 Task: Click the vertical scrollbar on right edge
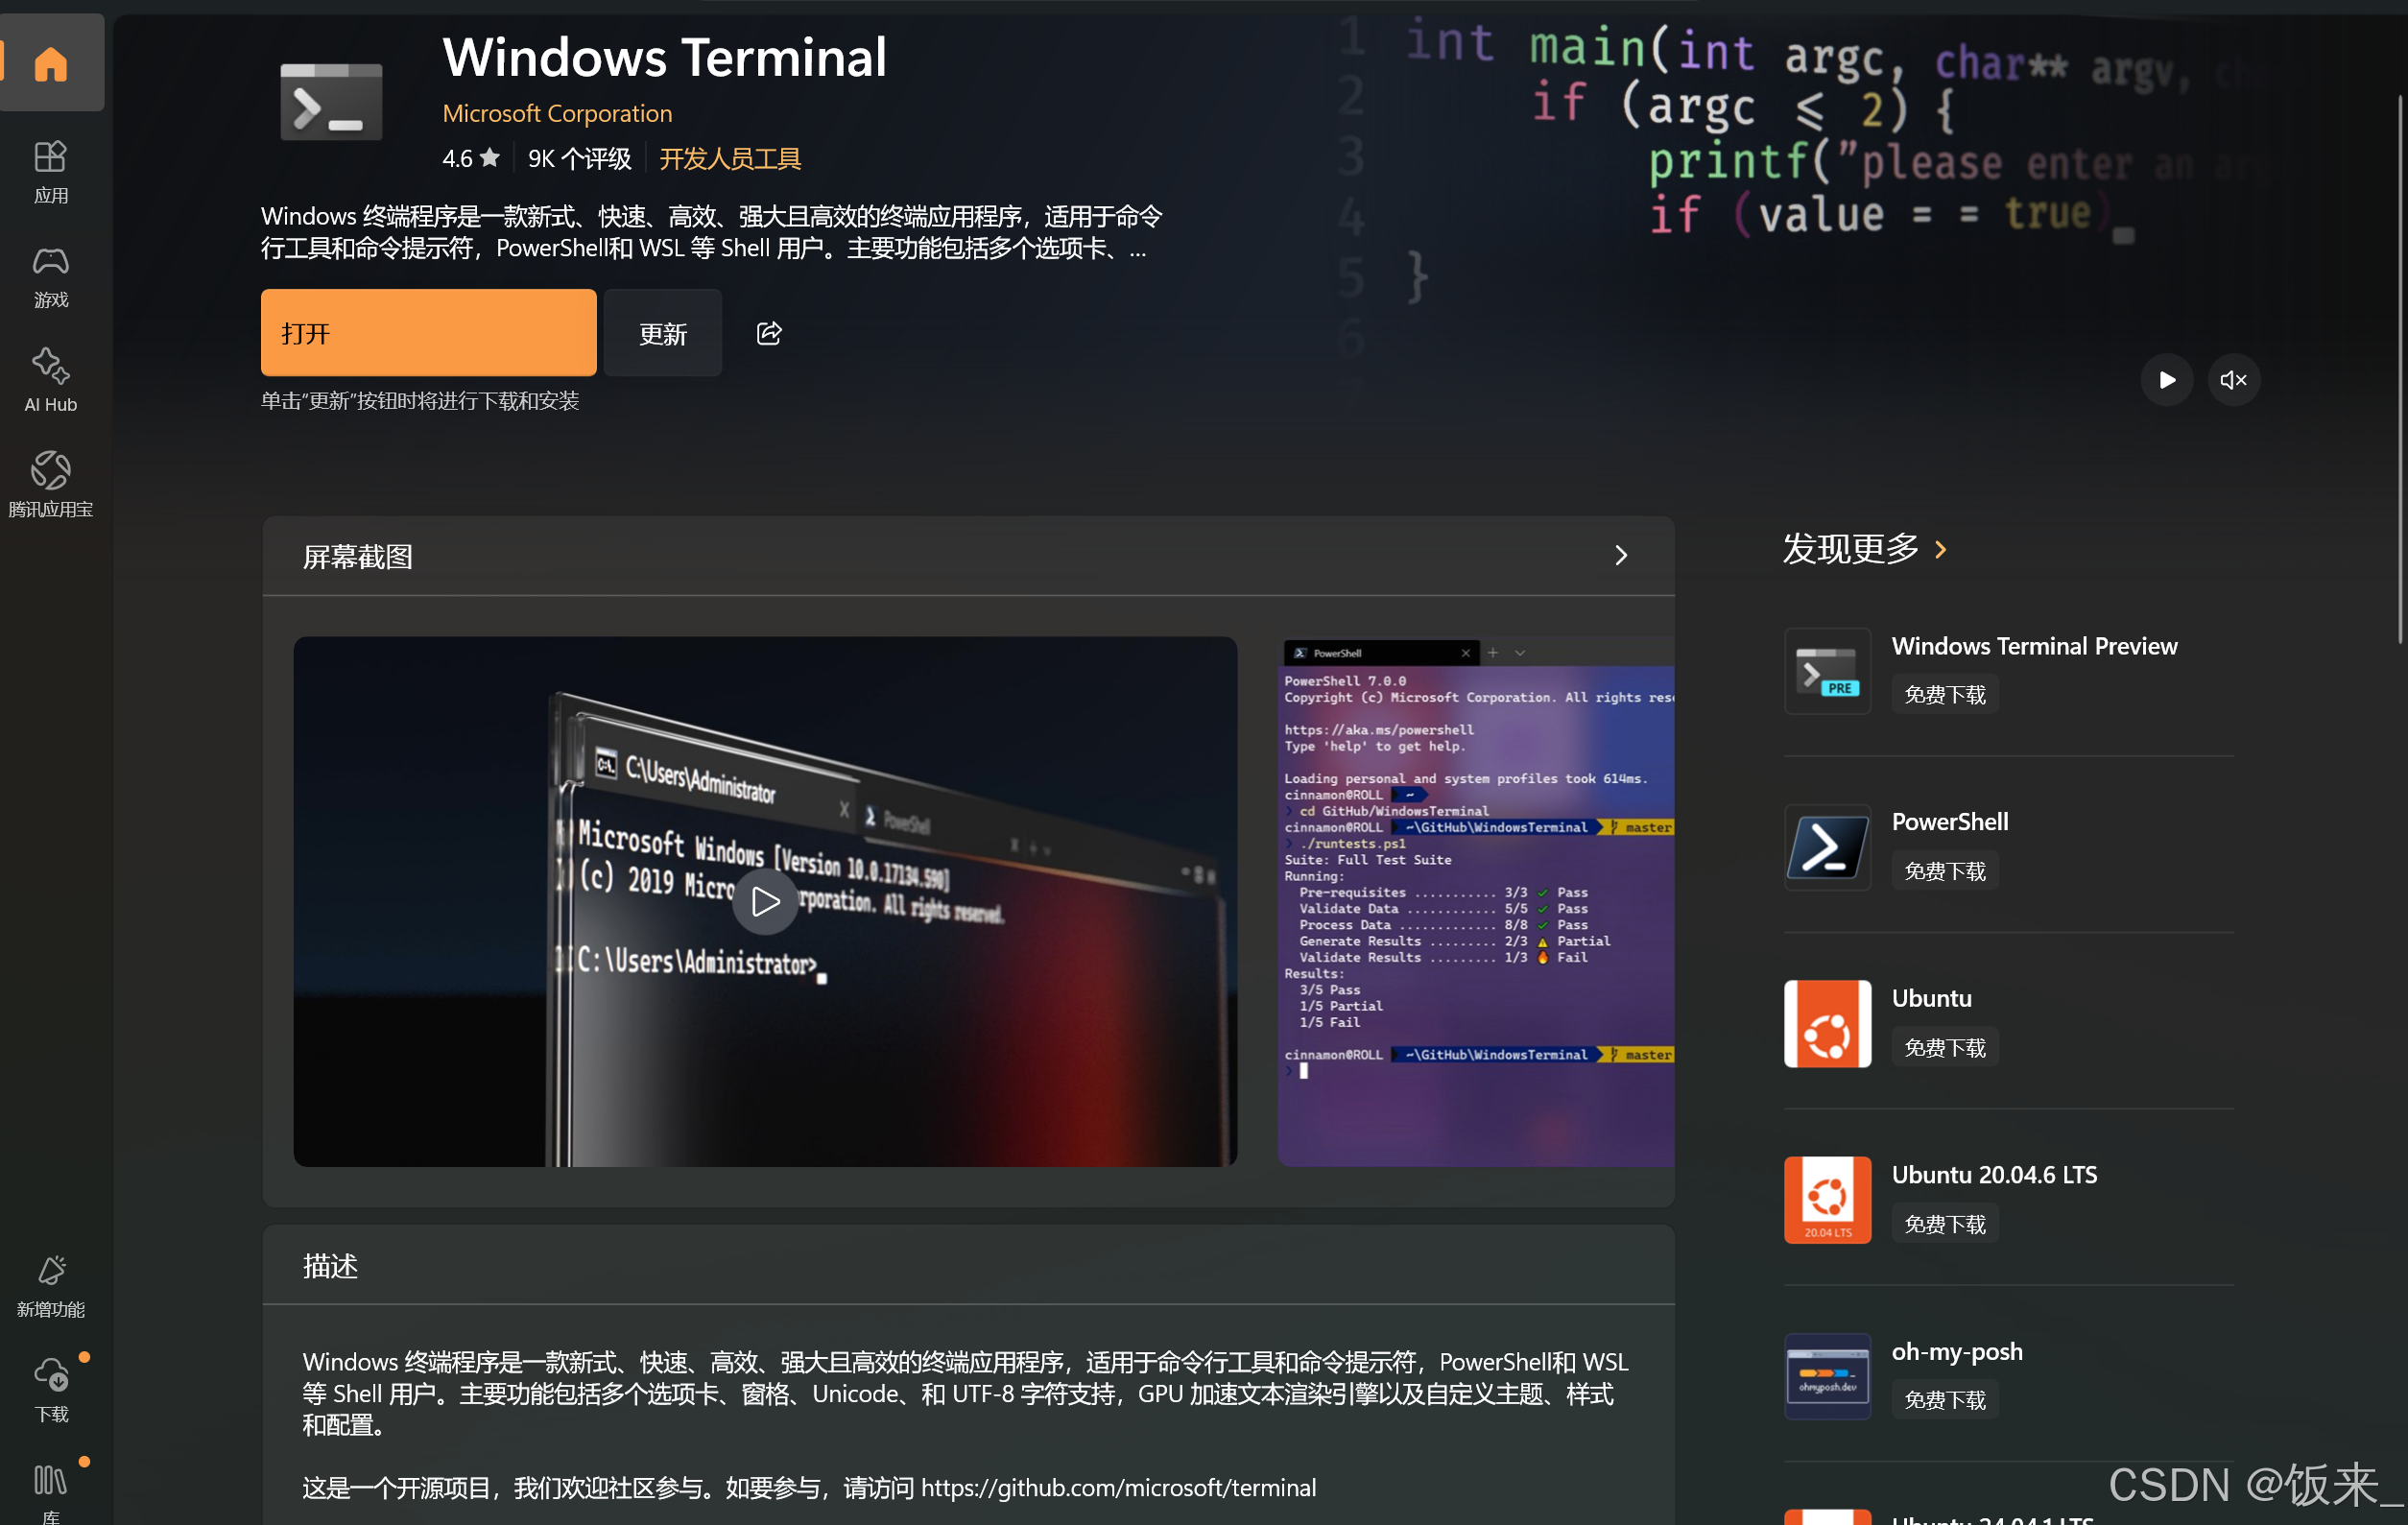pyautogui.click(x=2399, y=370)
